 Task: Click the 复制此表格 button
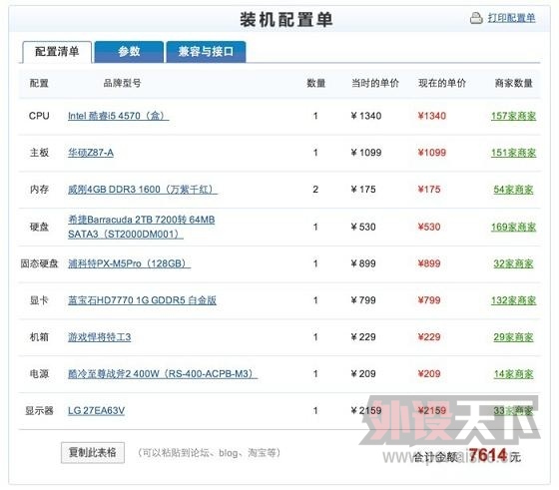93,453
